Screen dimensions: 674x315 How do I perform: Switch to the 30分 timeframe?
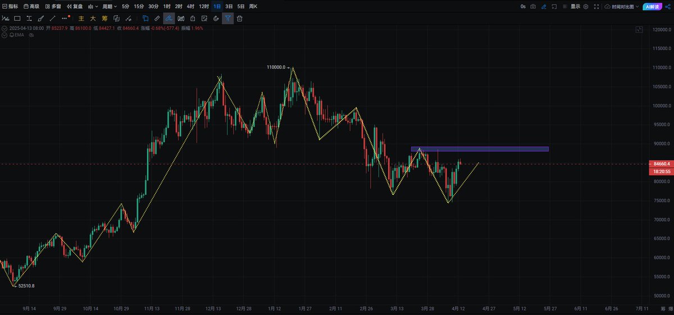click(x=153, y=6)
